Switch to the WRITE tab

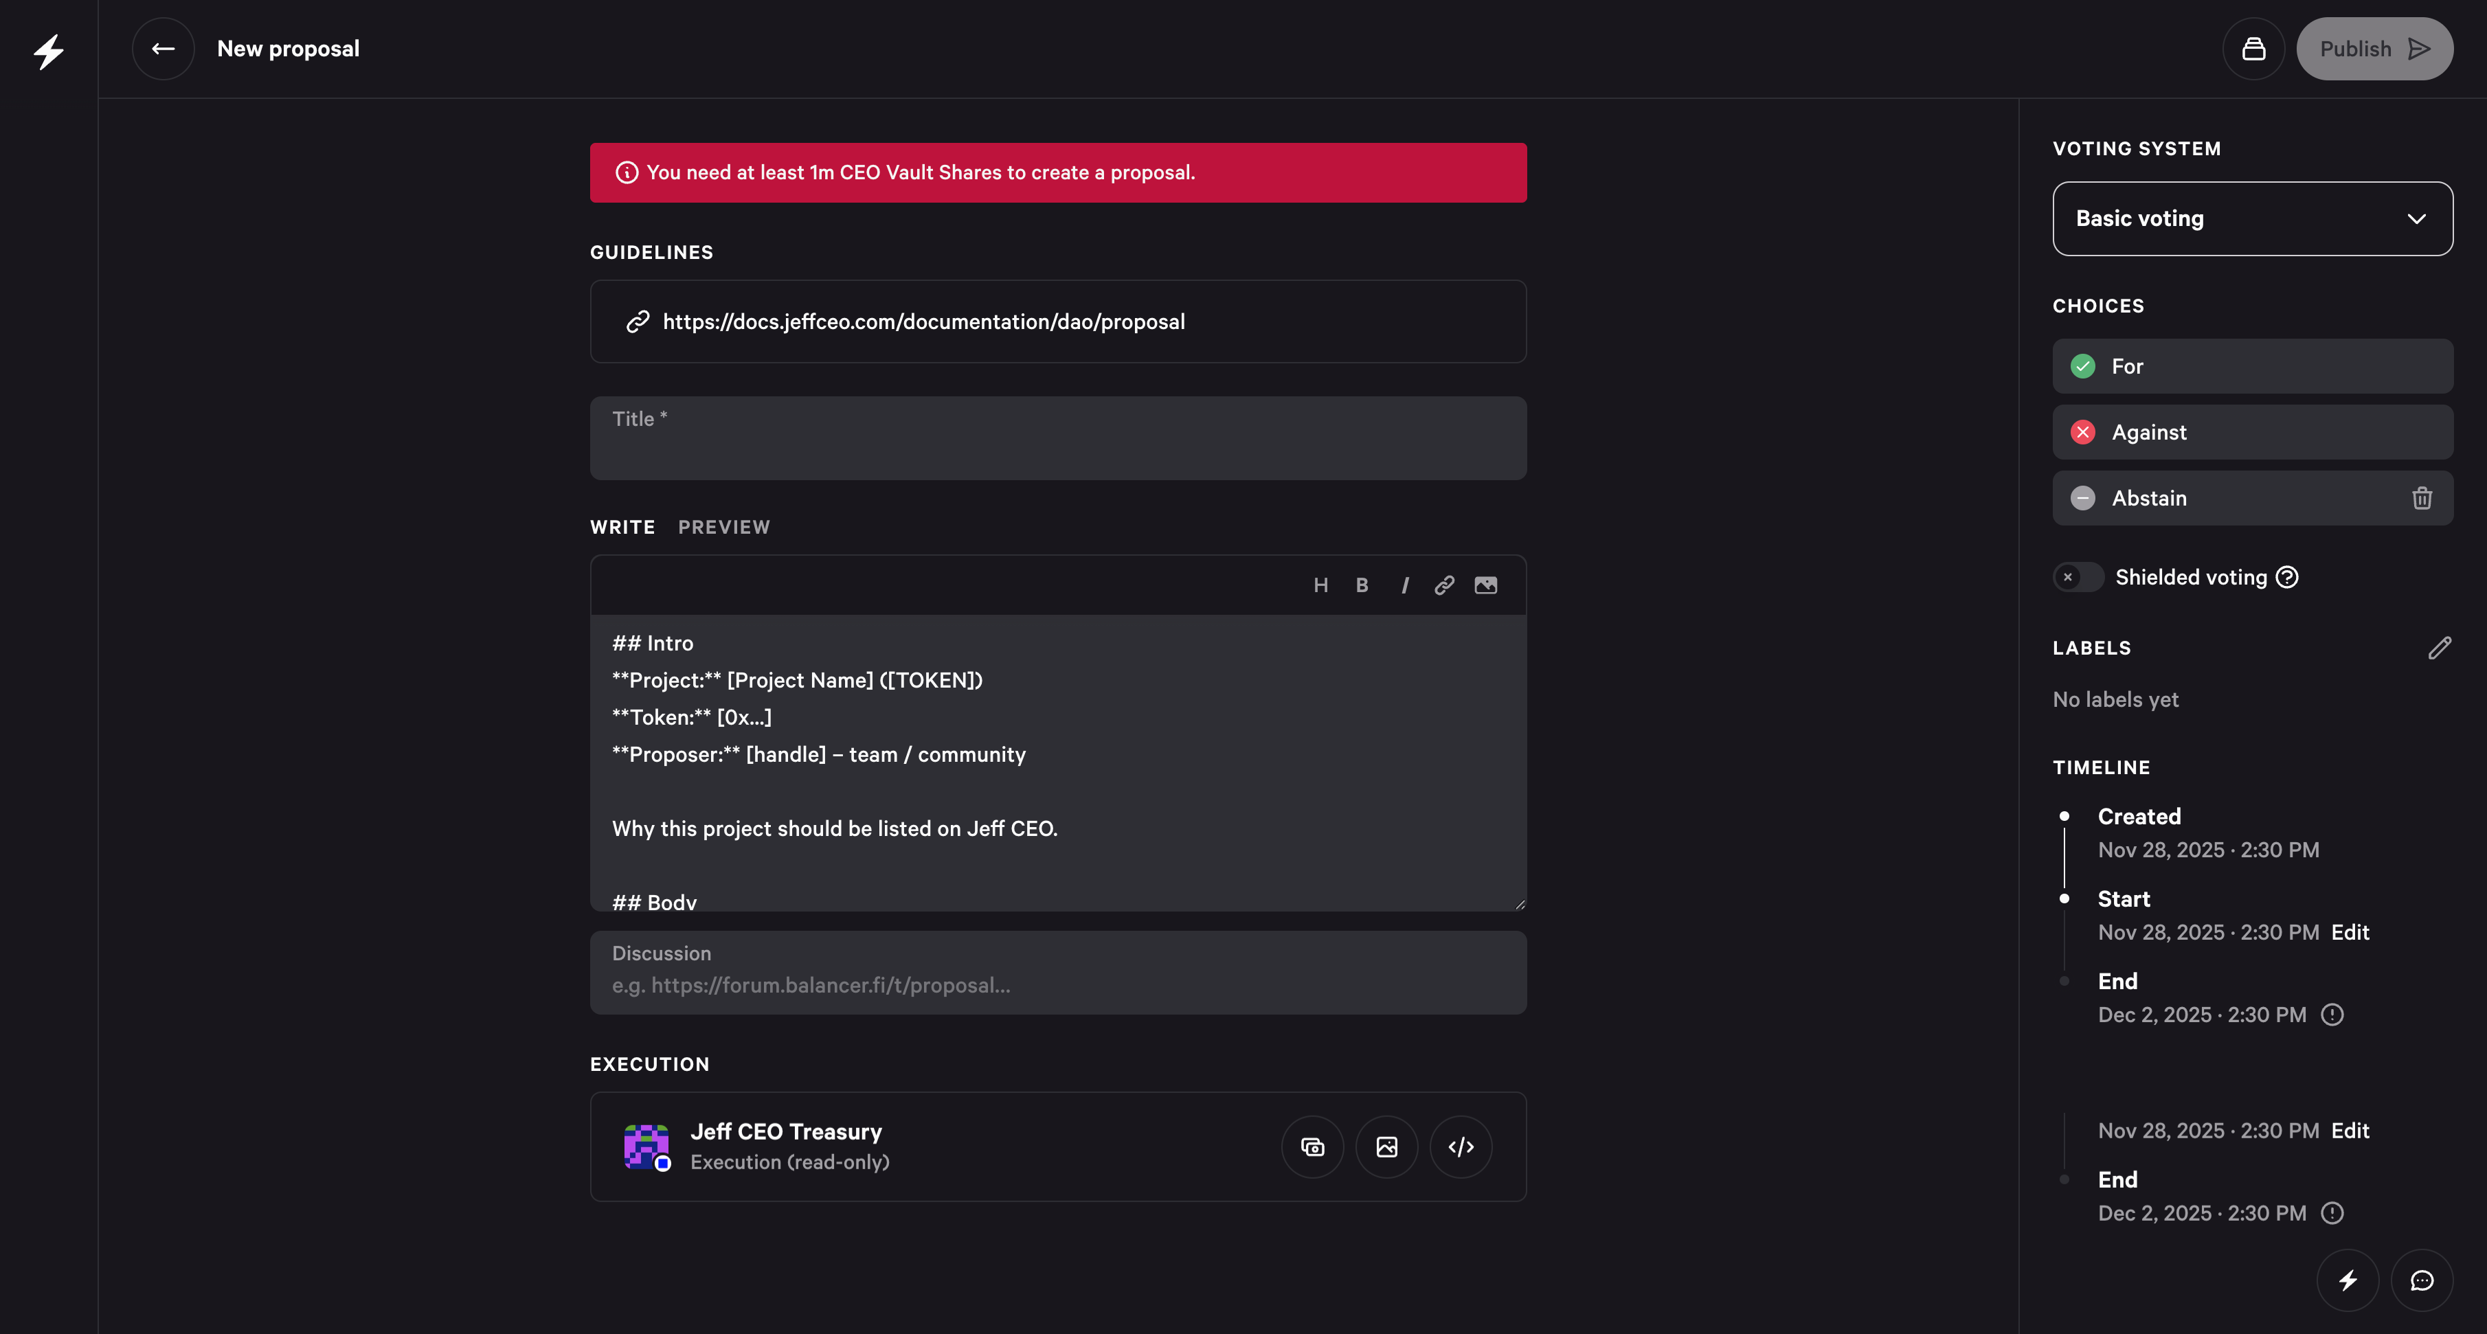(x=622, y=526)
